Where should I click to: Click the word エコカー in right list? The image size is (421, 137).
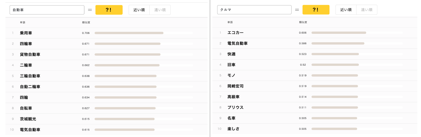(235, 33)
